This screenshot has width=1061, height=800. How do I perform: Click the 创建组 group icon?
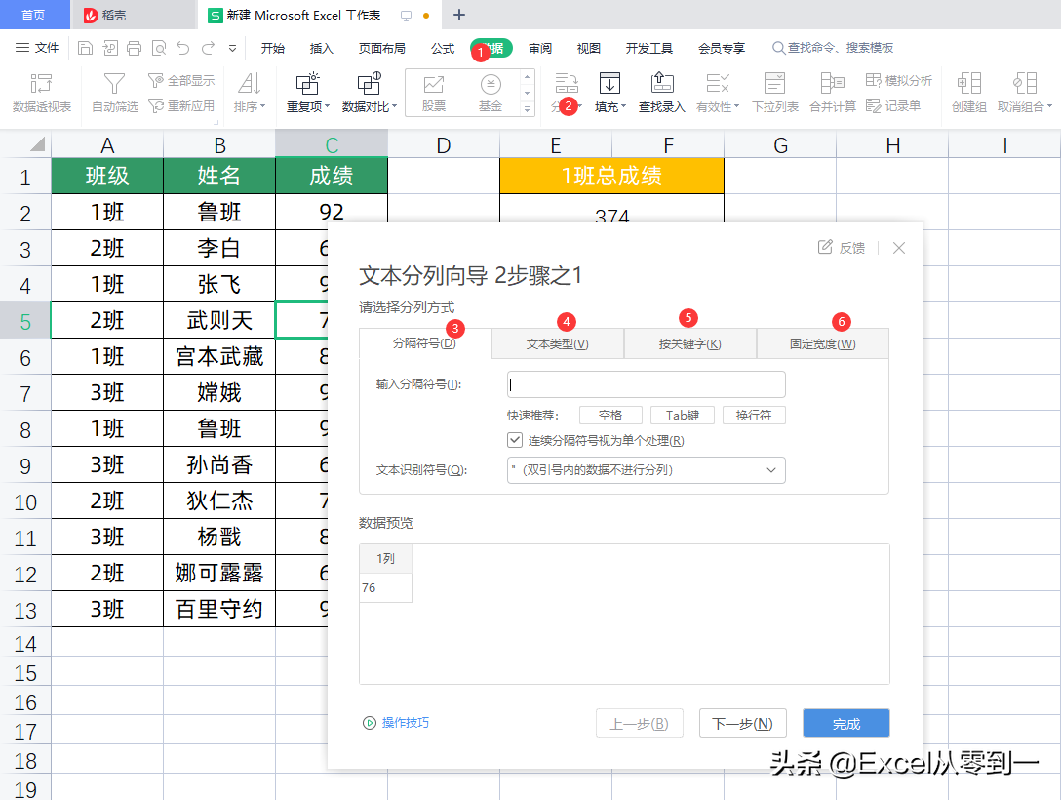tap(969, 93)
